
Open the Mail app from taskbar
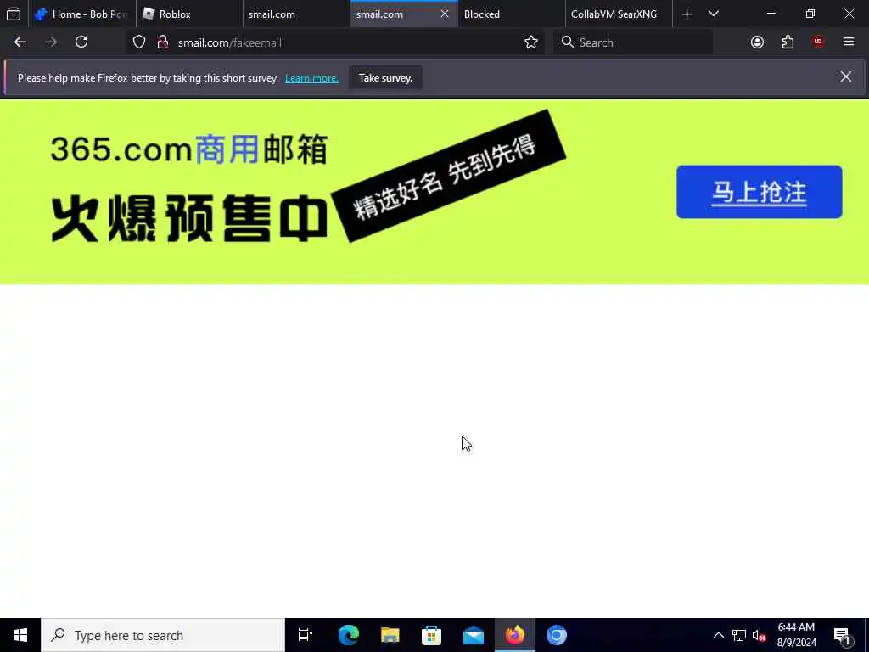[474, 635]
